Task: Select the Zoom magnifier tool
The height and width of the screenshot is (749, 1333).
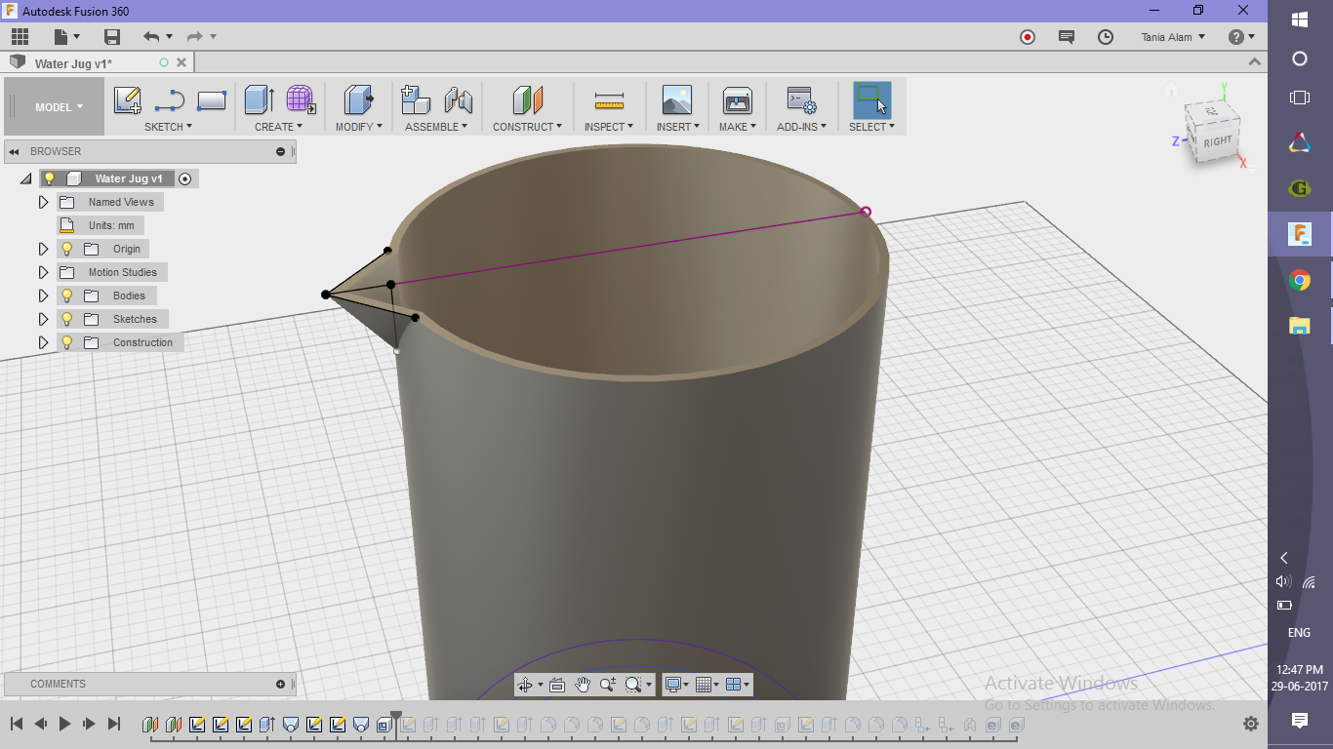Action: [x=608, y=685]
